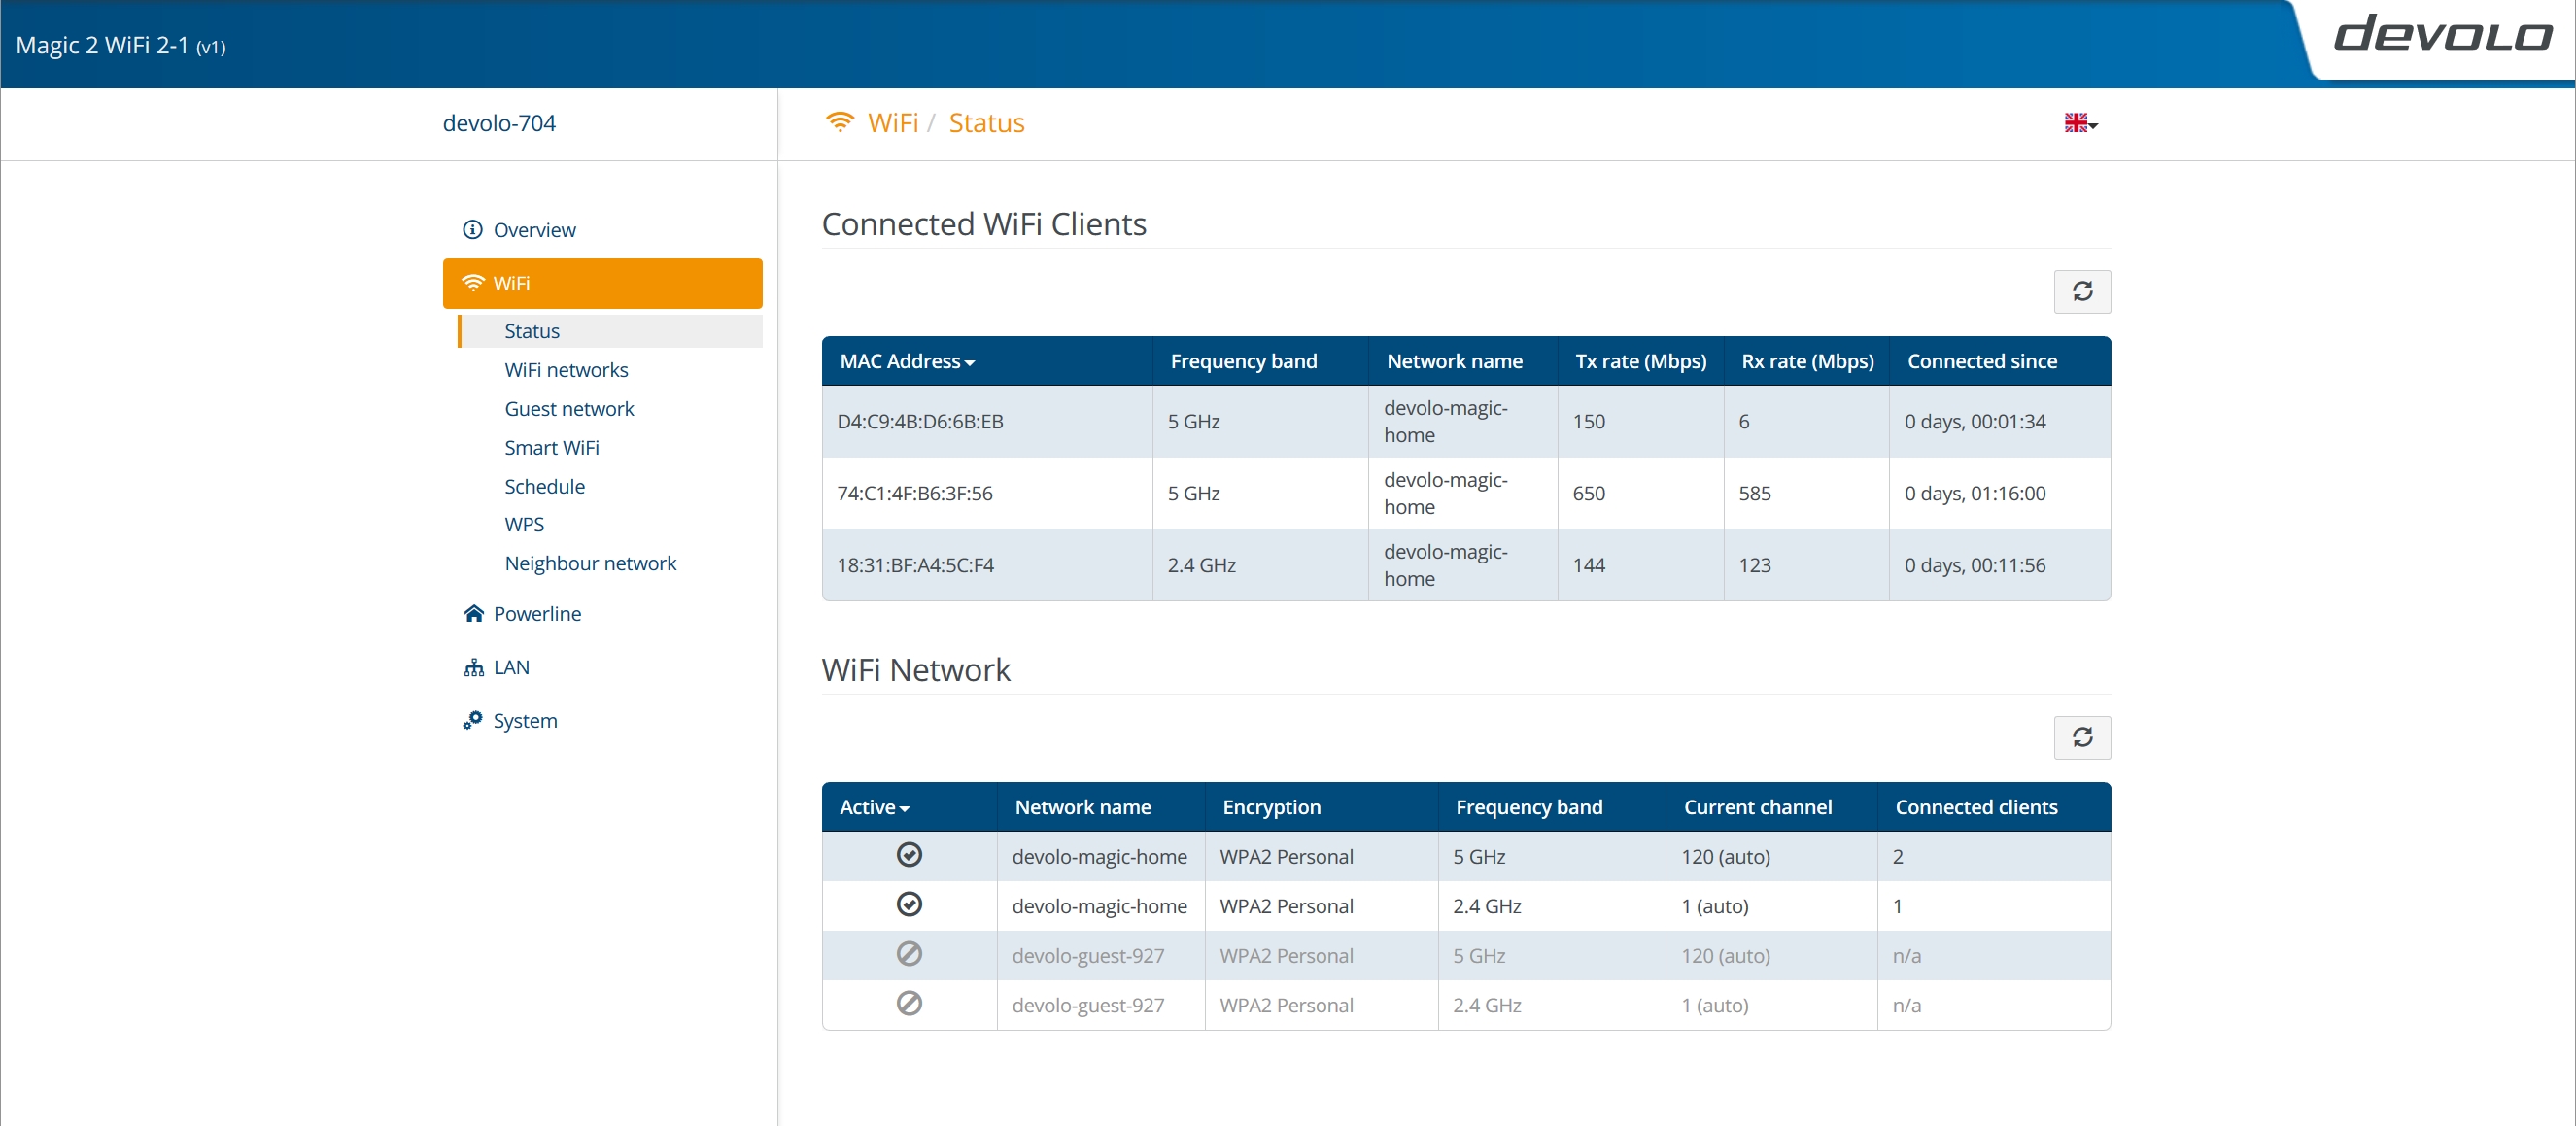Refresh the WiFi Network table

coord(2081,738)
